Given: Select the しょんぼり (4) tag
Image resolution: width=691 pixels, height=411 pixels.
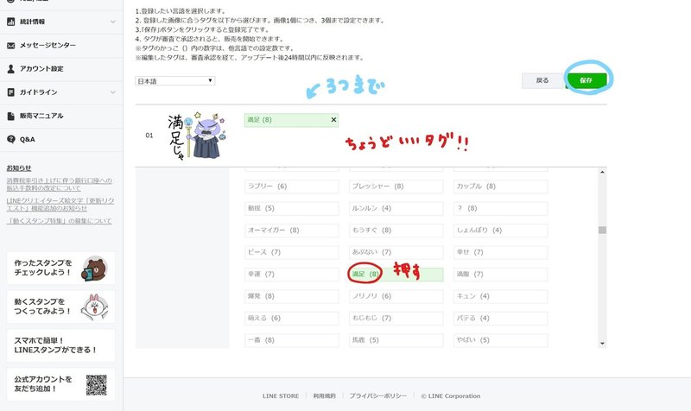Looking at the screenshot, I should tap(501, 231).
